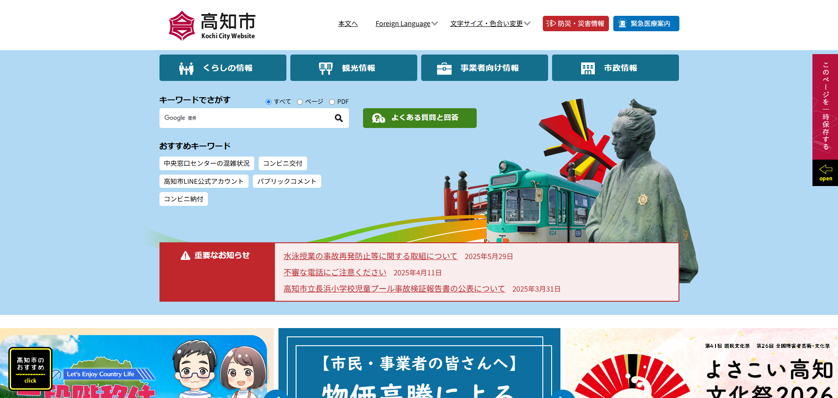Open 水泳授業の事故再発防止等 notice link
The width and height of the screenshot is (838, 398).
coord(371,256)
